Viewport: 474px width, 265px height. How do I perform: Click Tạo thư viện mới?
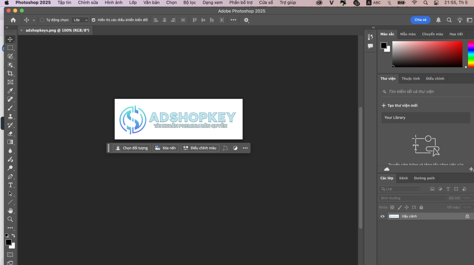(399, 106)
